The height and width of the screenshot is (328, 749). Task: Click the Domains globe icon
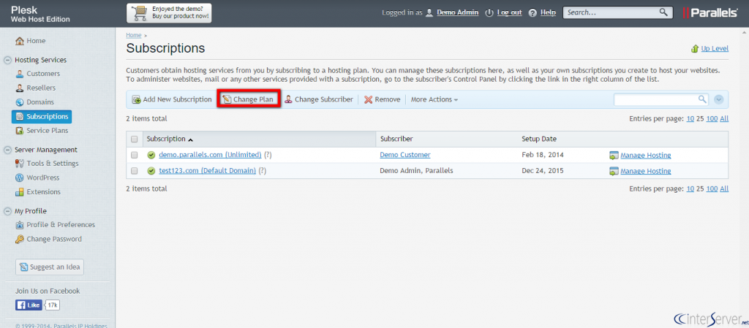coord(20,102)
